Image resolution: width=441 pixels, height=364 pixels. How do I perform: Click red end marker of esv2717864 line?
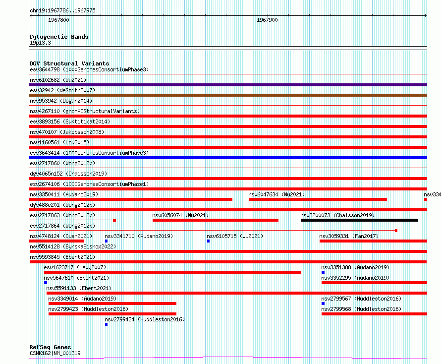[x=396, y=231]
